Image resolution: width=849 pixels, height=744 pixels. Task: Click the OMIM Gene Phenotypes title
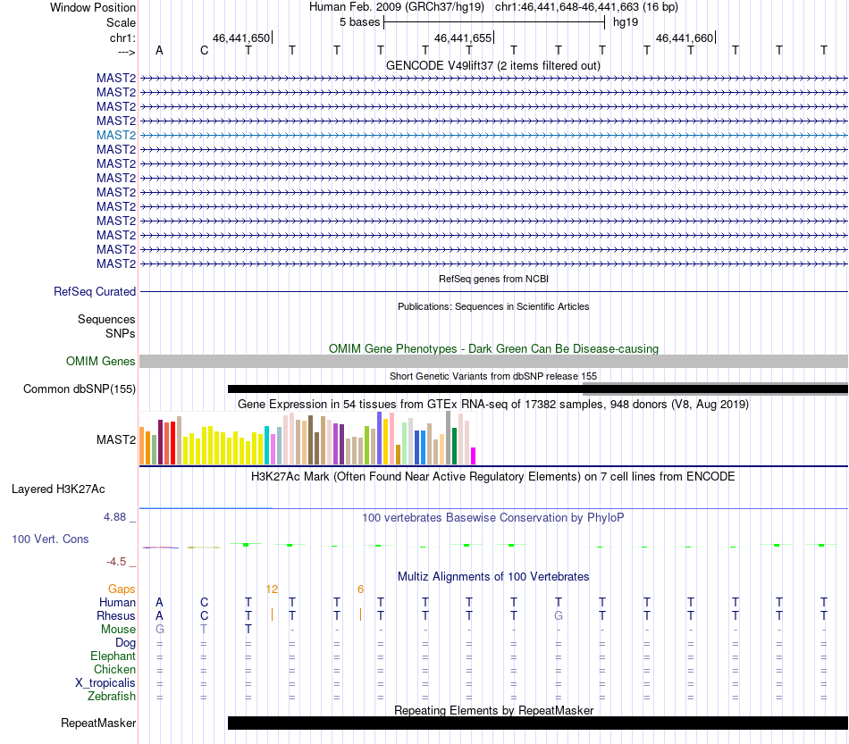tap(493, 349)
